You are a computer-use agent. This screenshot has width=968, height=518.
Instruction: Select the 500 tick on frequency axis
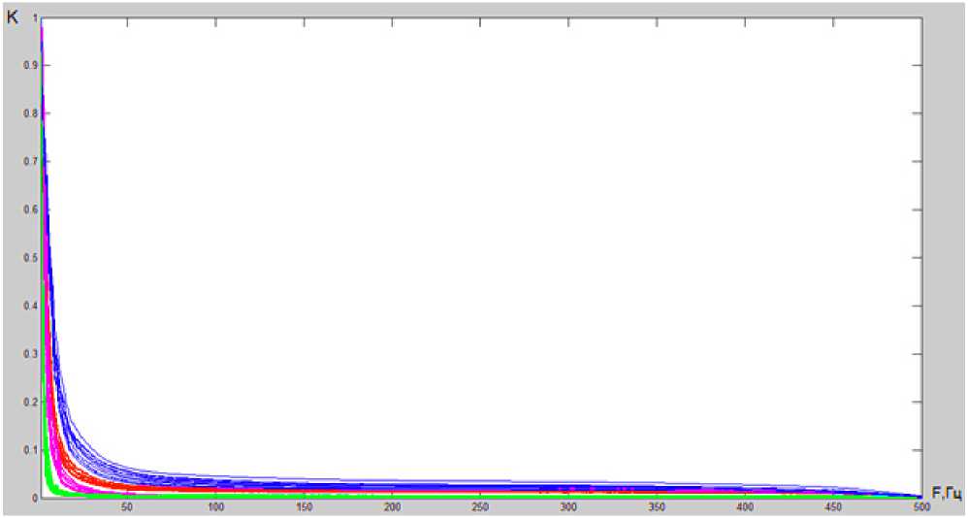click(921, 507)
